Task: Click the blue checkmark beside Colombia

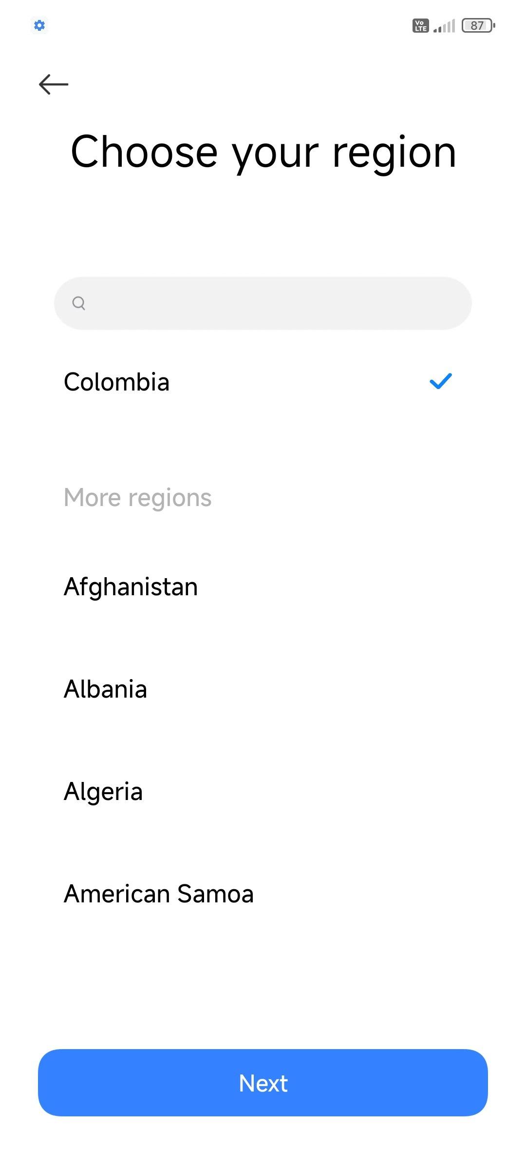Action: [x=441, y=381]
